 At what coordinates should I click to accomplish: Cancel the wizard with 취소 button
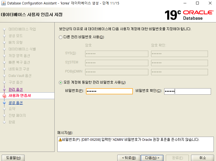[202, 158]
